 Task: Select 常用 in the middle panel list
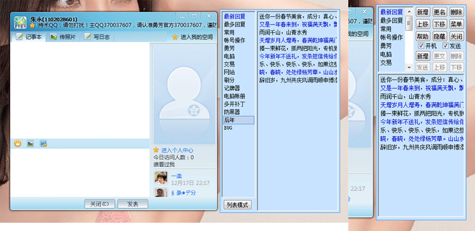pyautogui.click(x=229, y=32)
